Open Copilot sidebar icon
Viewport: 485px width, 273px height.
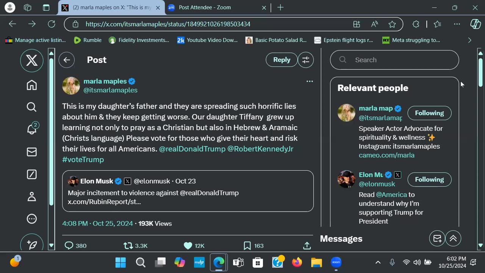(476, 24)
